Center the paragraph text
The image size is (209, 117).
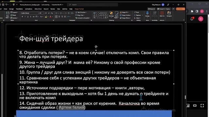[59, 17]
